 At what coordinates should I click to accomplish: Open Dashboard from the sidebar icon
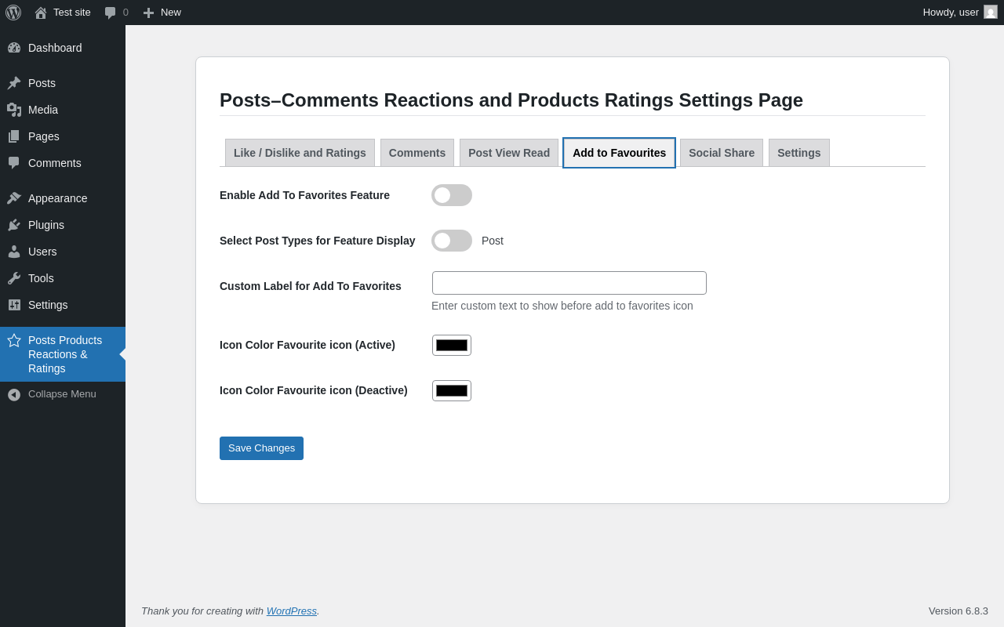pos(14,48)
